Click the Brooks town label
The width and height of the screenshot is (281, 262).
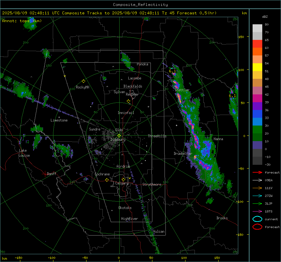coord(222,218)
